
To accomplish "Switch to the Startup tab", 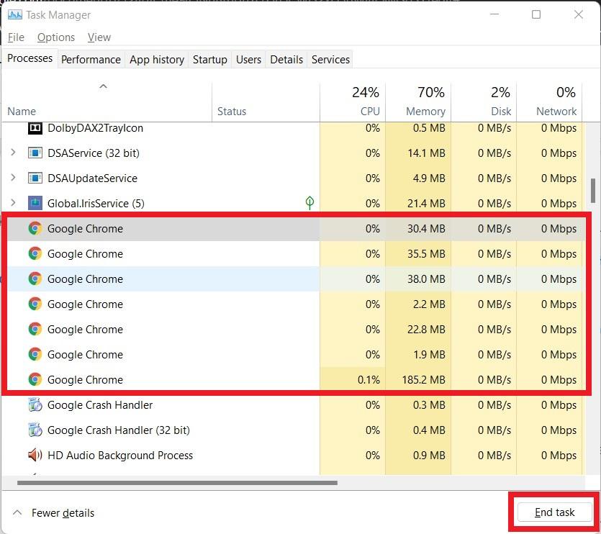I will click(x=209, y=60).
